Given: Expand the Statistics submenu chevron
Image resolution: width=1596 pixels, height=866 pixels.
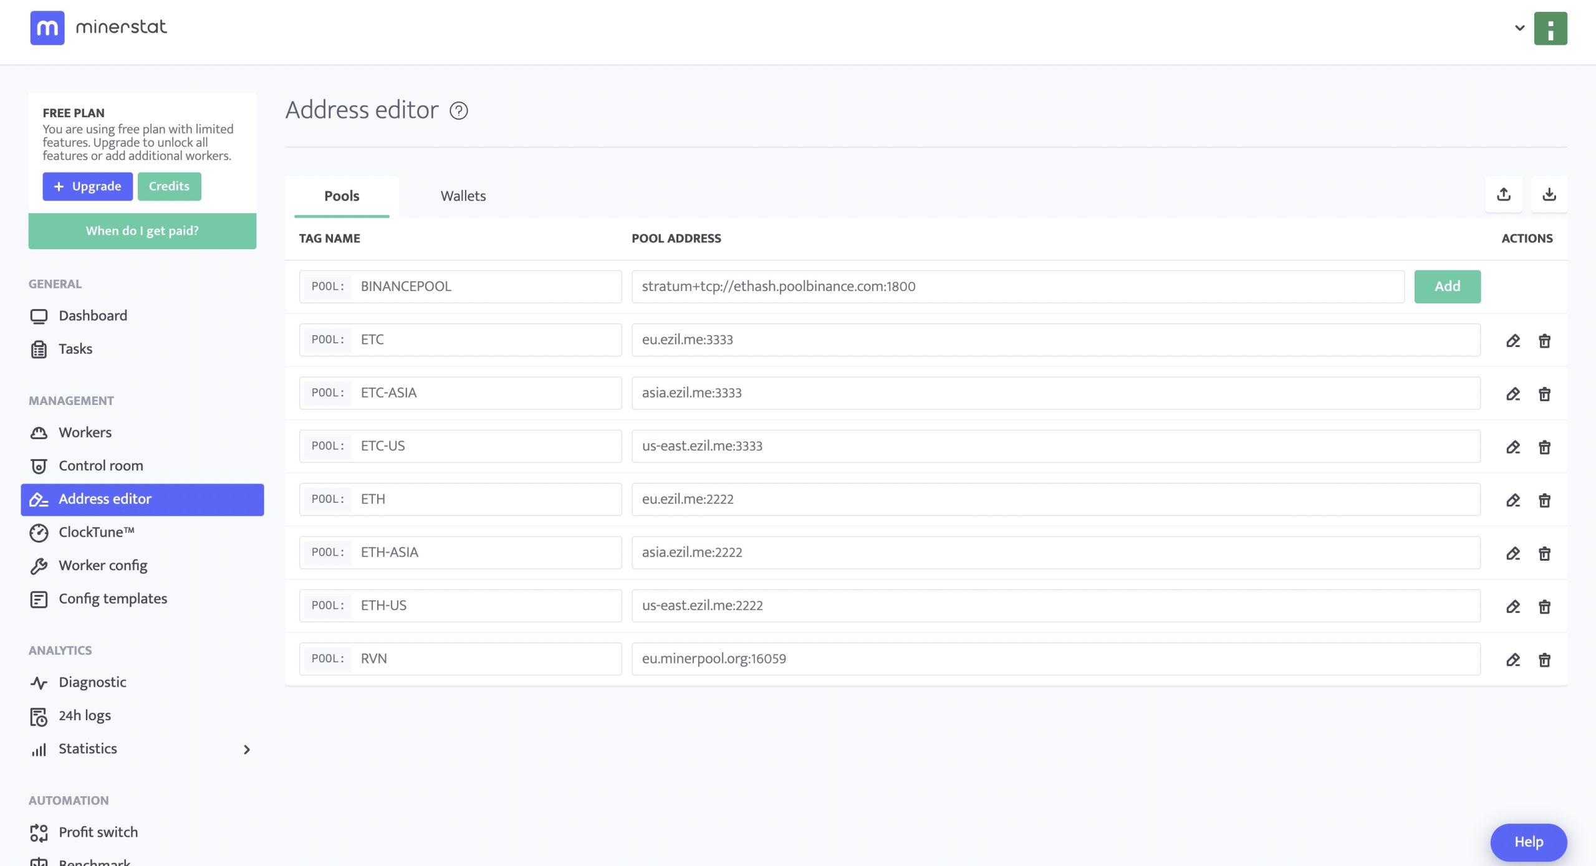Looking at the screenshot, I should (x=247, y=749).
